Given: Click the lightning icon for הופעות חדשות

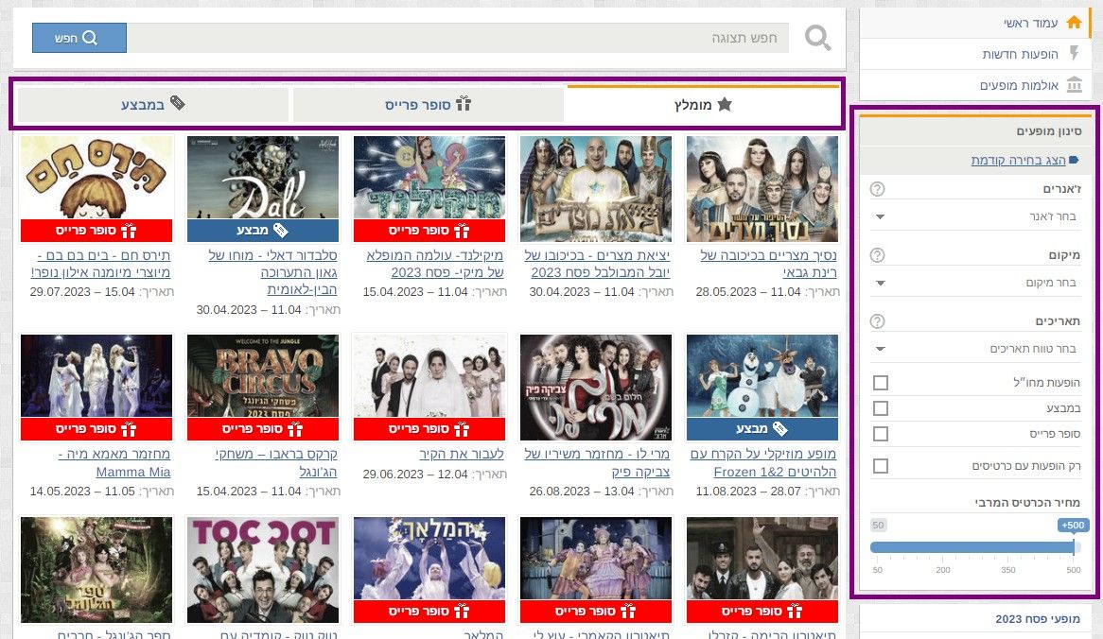Looking at the screenshot, I should [x=1073, y=54].
